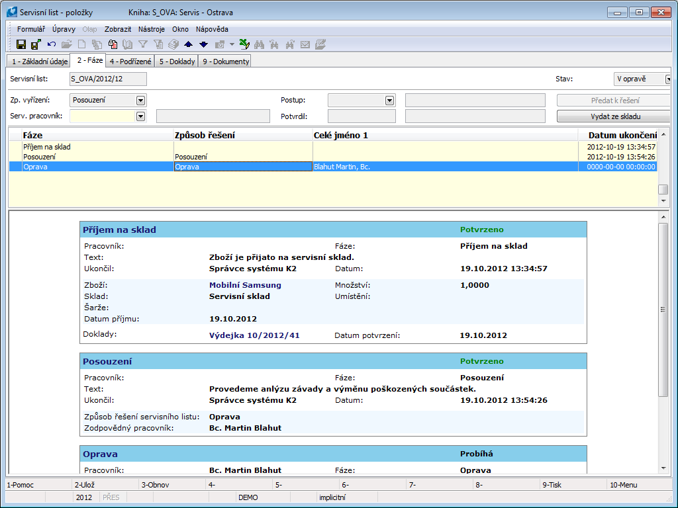Click the detail pane vertical scrollbar

click(x=663, y=310)
